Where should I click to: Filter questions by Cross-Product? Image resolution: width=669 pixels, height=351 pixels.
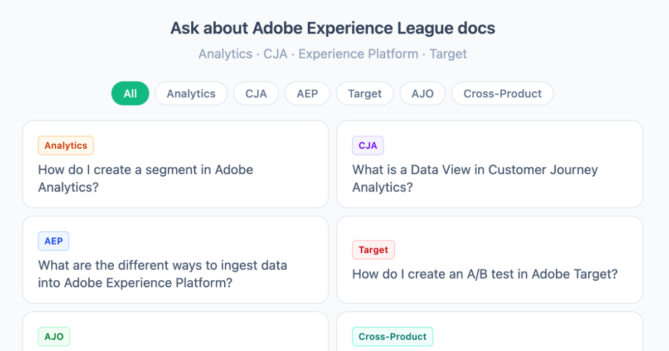click(x=502, y=94)
